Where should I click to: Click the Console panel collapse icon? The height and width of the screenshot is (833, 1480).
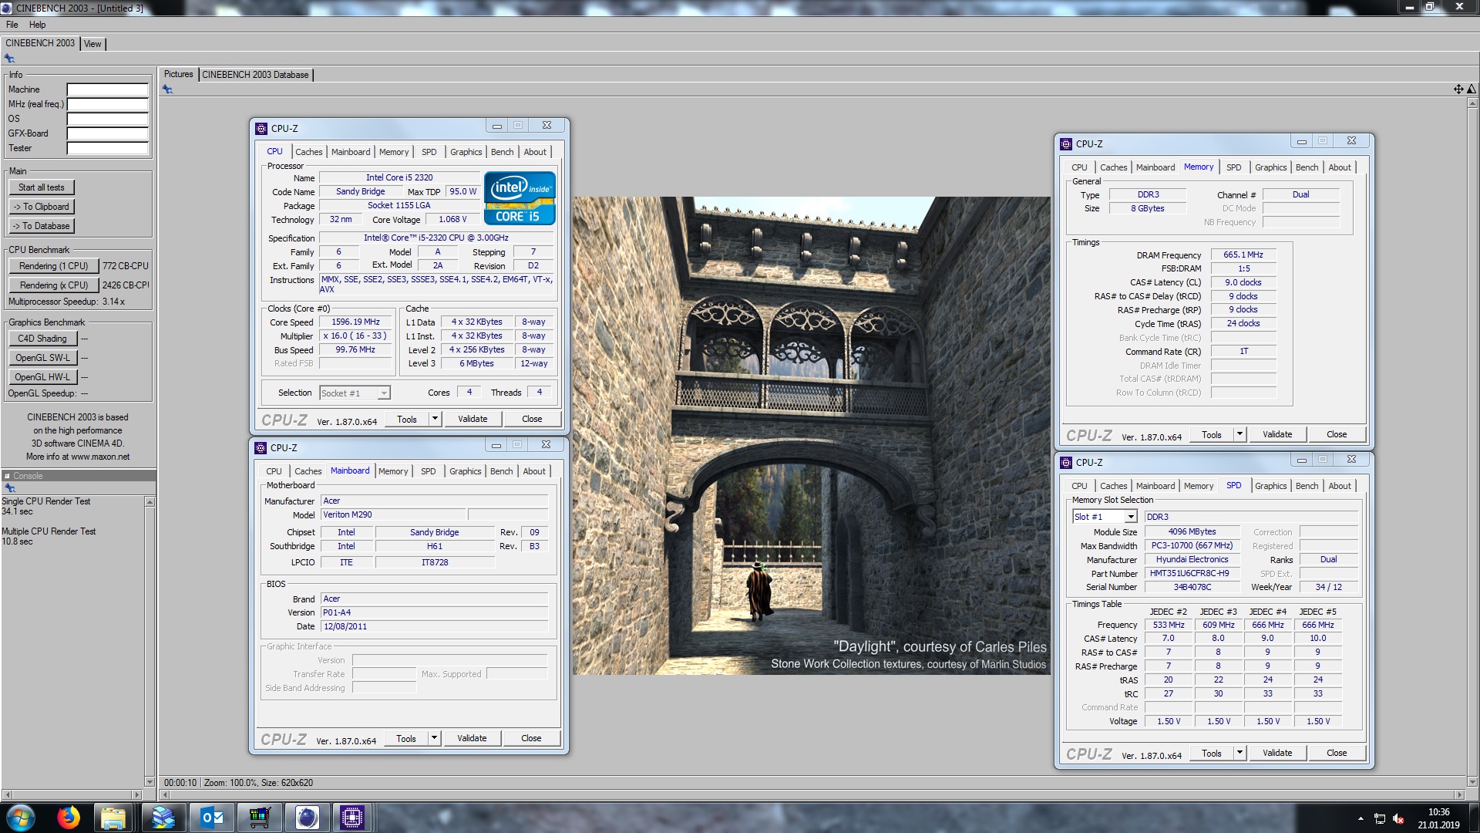pos(7,476)
